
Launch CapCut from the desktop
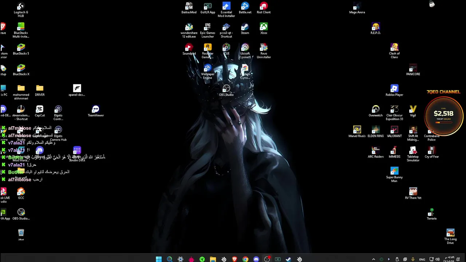tap(40, 111)
